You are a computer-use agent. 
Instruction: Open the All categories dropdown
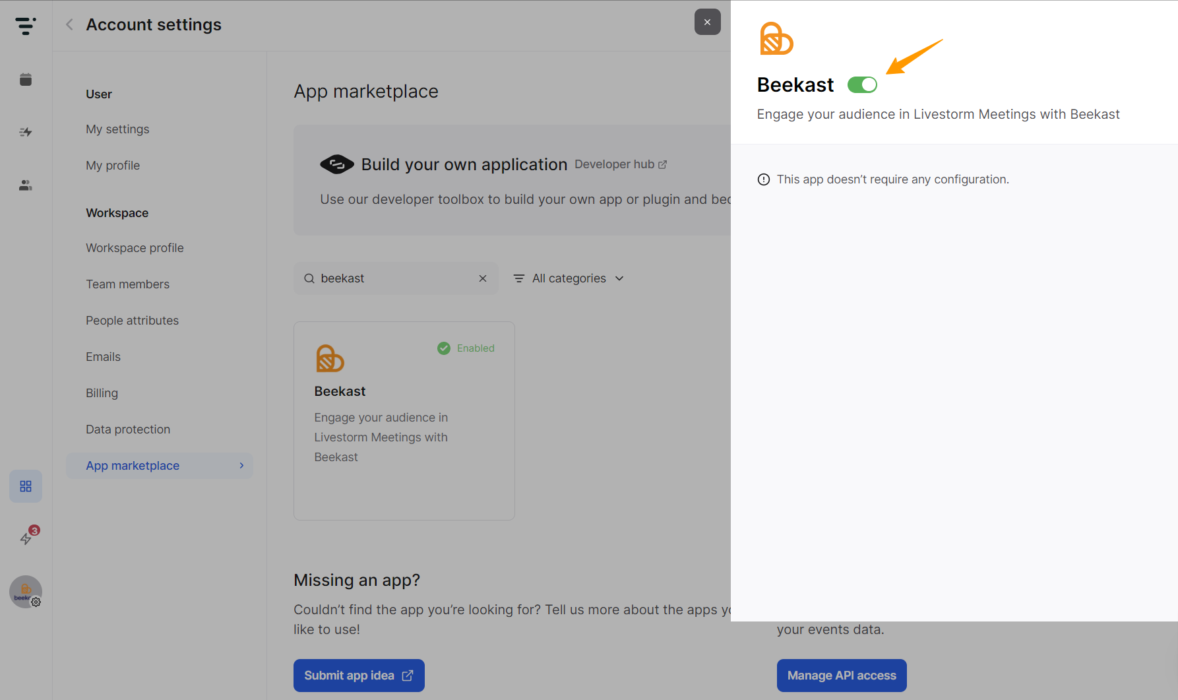point(569,278)
